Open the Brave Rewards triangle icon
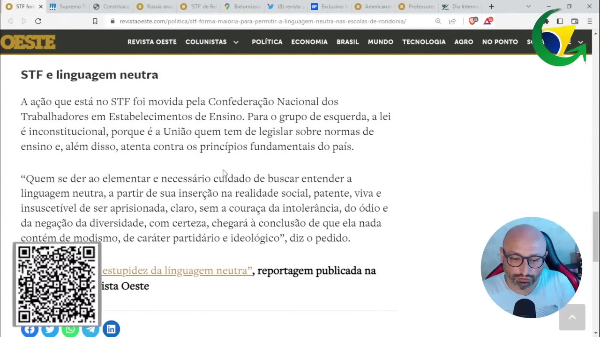Viewport: 600px width, 337px height. pos(488,21)
